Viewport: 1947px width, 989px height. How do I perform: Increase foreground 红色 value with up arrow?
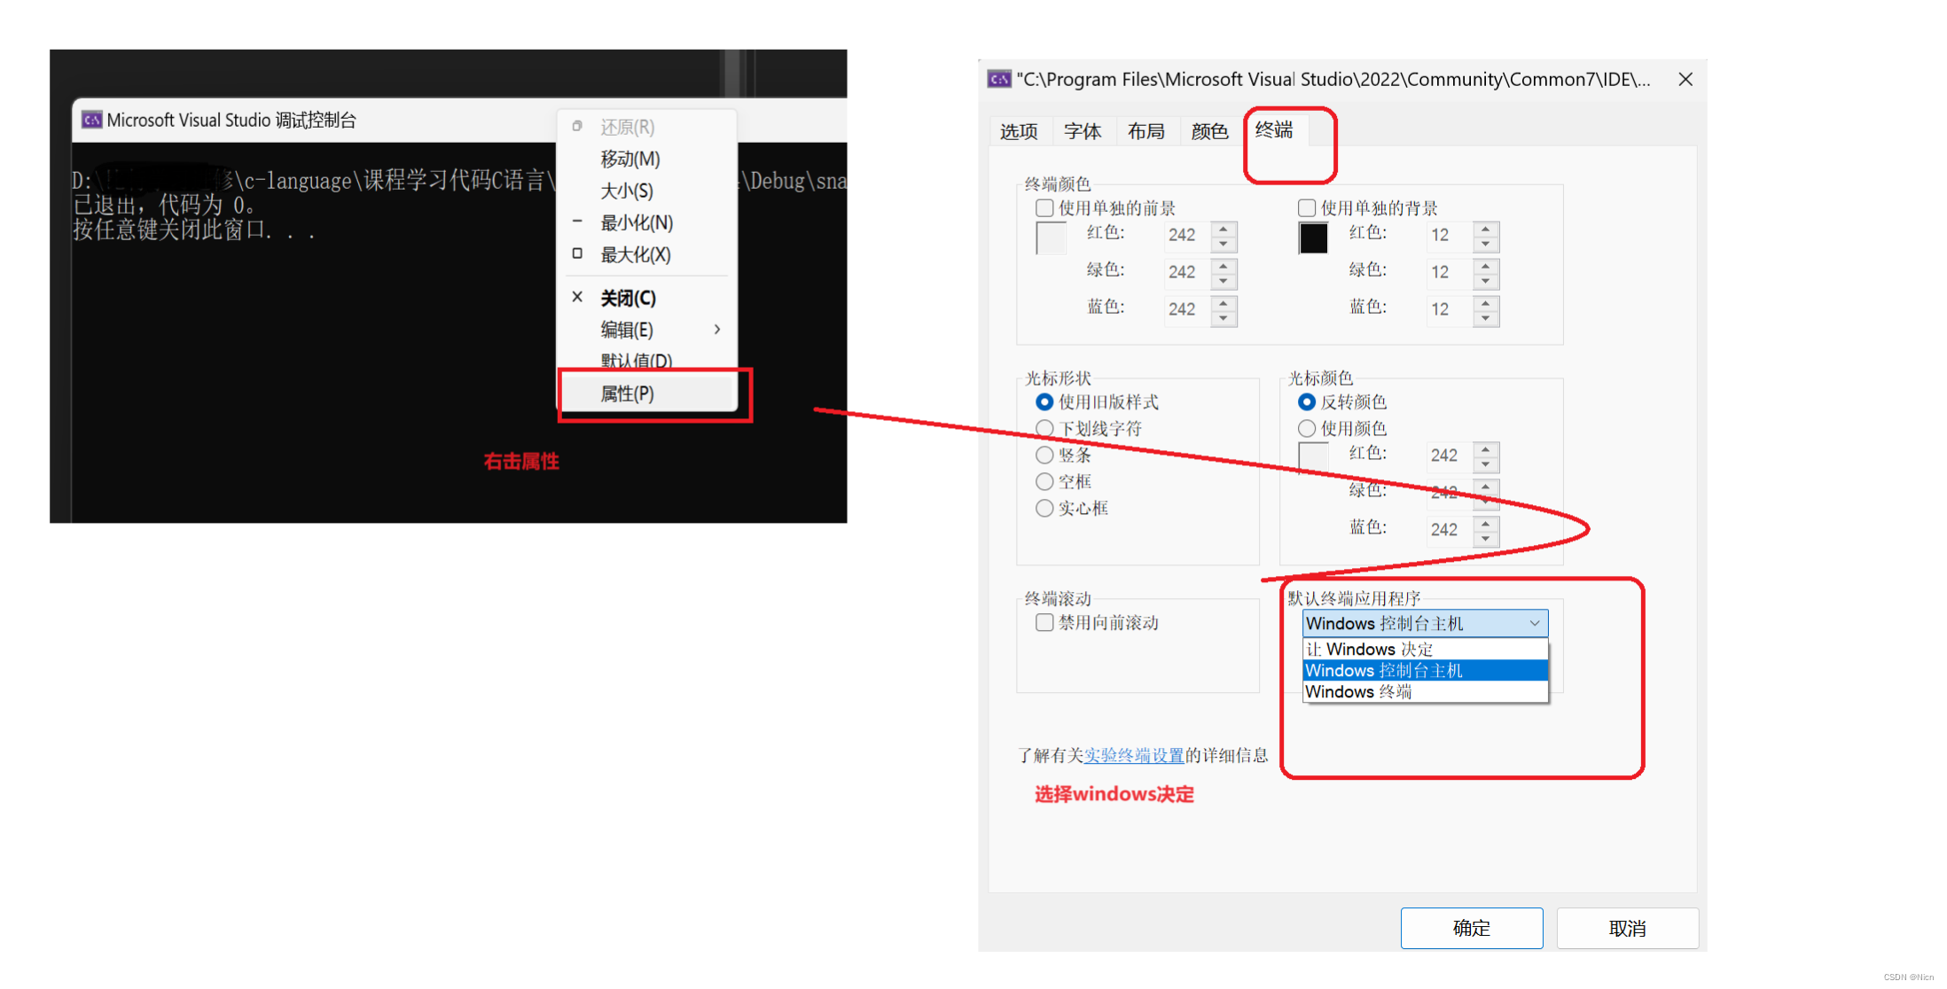pos(1224,229)
